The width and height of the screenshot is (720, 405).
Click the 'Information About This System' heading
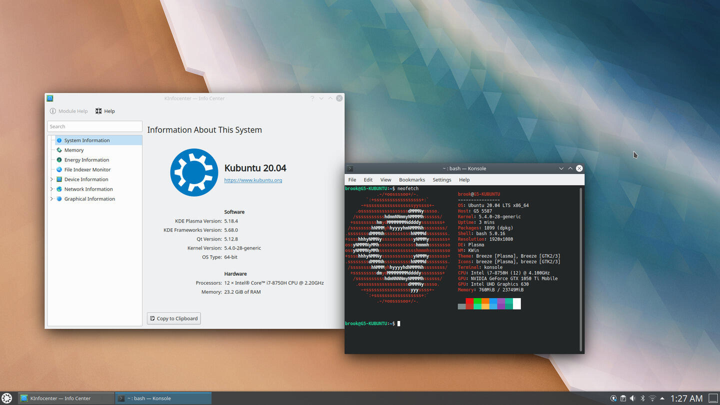coord(204,130)
